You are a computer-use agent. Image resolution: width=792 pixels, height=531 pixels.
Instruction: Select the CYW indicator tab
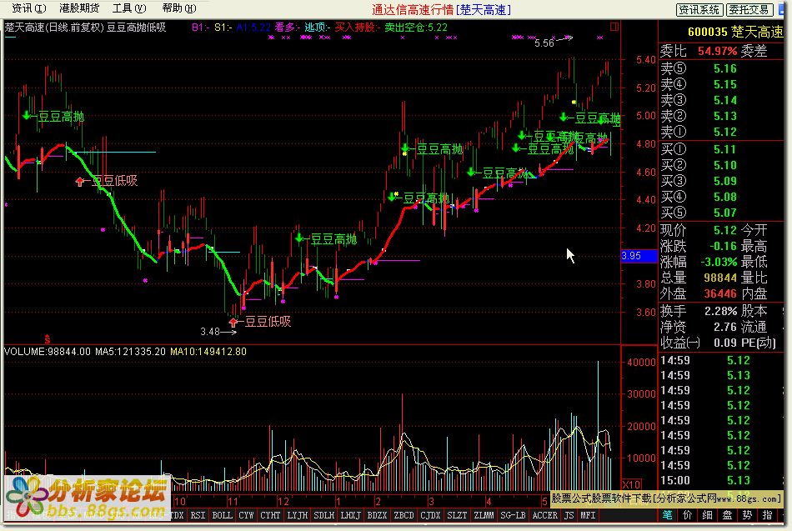(246, 515)
